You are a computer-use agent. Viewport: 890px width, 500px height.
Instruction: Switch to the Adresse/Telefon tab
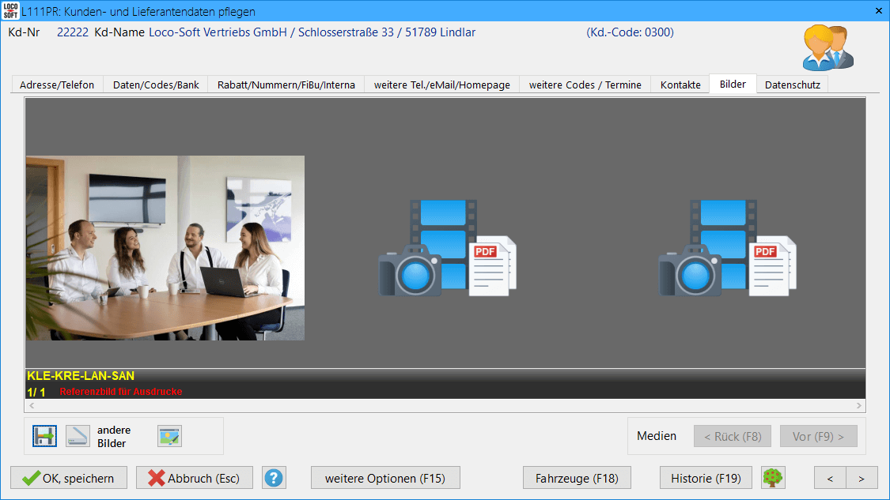click(x=57, y=85)
